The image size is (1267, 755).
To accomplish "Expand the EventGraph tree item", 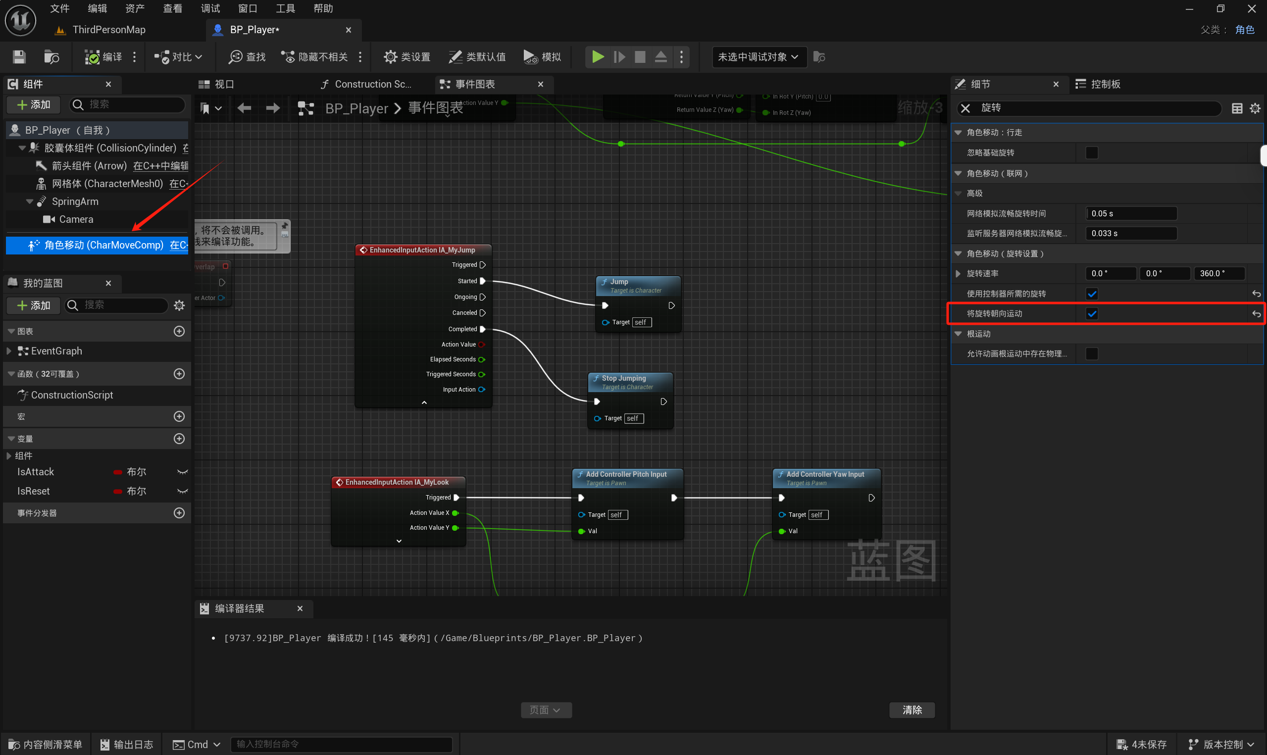I will tap(8, 351).
